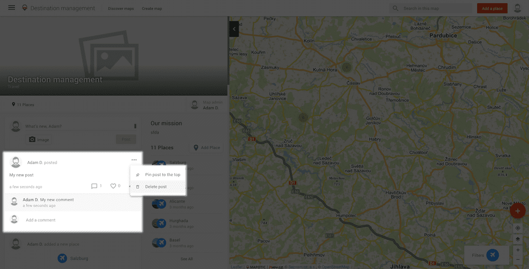
Task: Click the See All places link
Action: tap(187, 259)
